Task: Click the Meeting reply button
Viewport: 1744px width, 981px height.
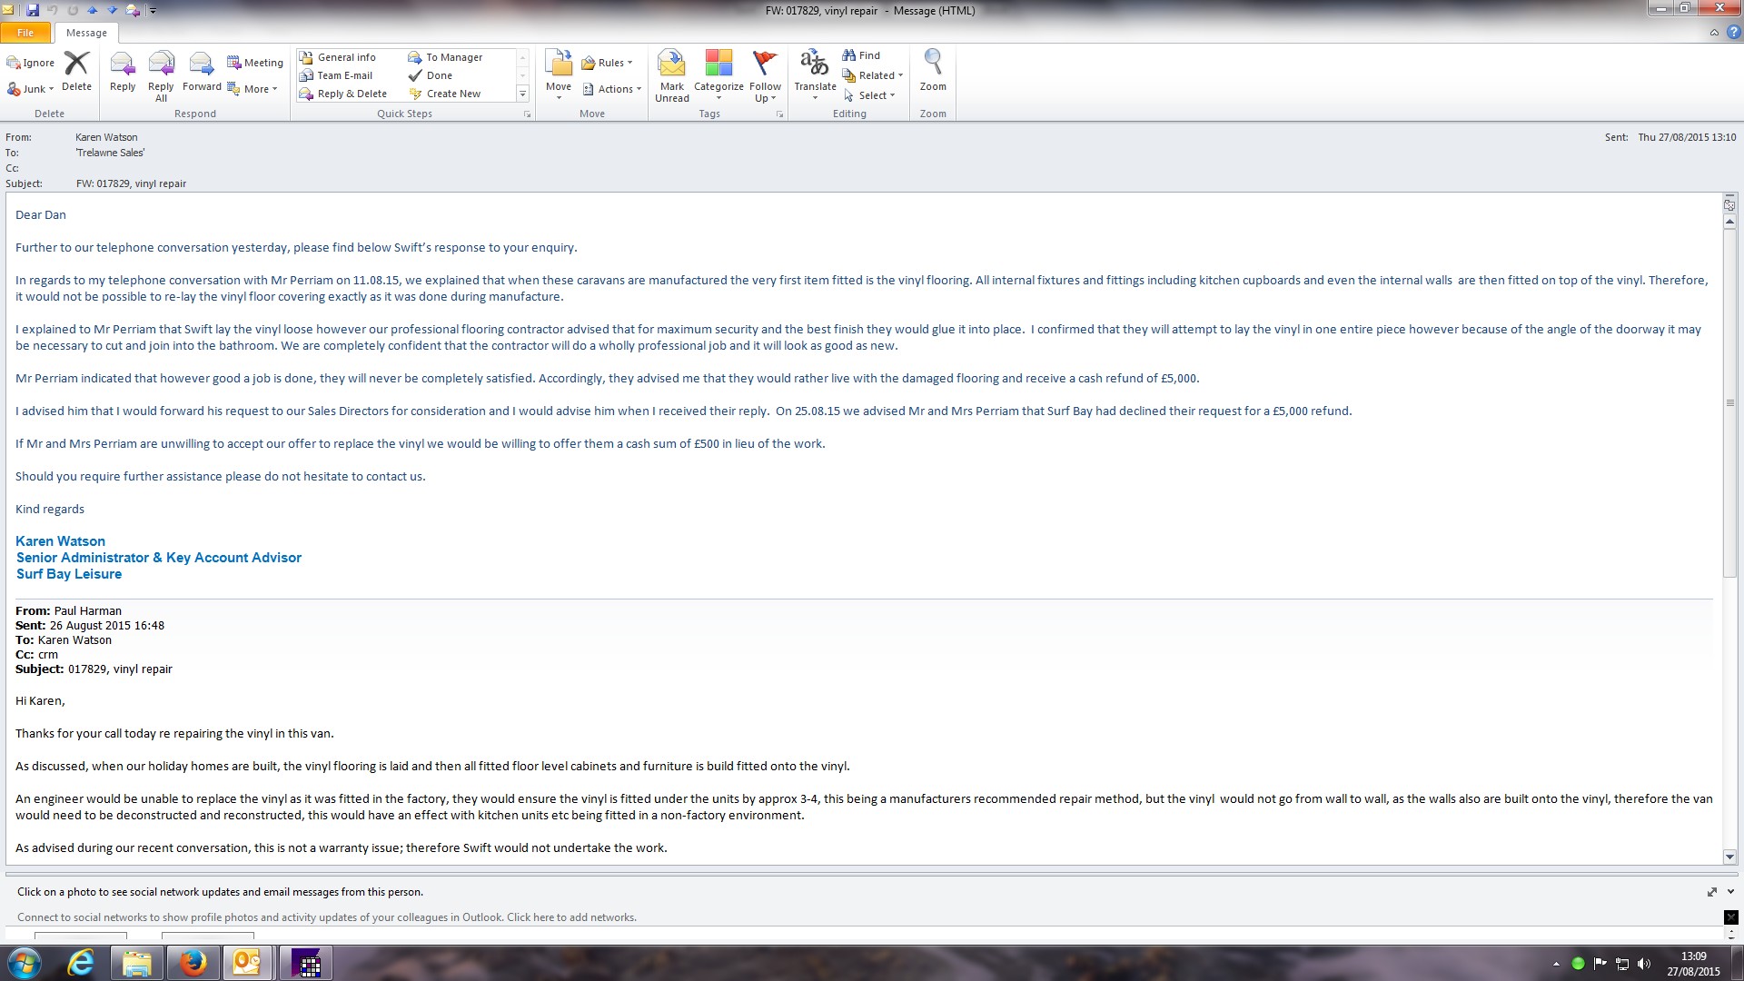Action: tap(255, 63)
